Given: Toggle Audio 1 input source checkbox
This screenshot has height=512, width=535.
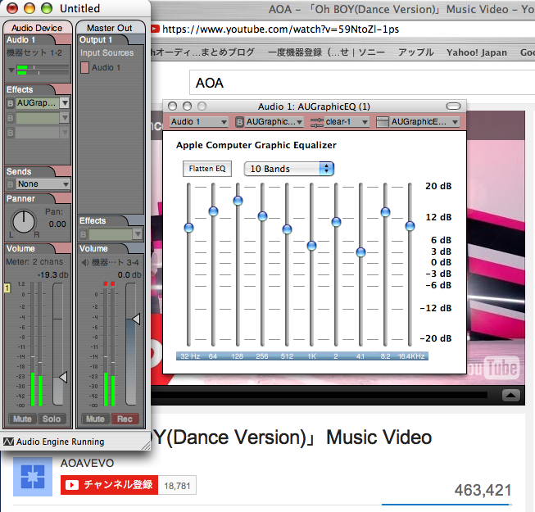Looking at the screenshot, I should pyautogui.click(x=84, y=67).
